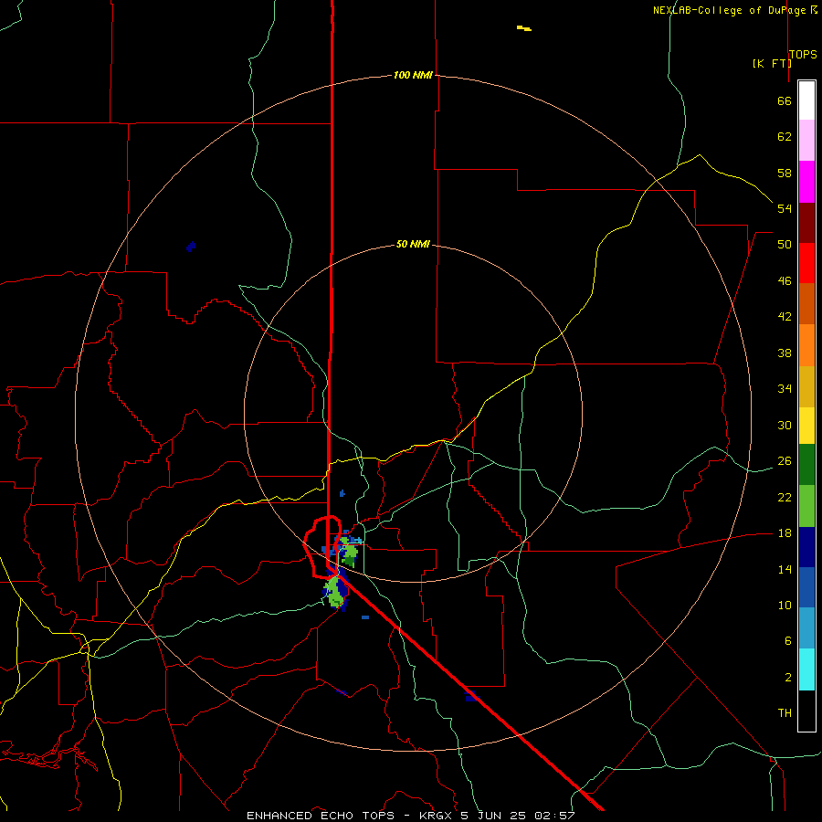Viewport: 822px width, 822px height.
Task: Select the 26 legend value
Action: pyautogui.click(x=785, y=461)
